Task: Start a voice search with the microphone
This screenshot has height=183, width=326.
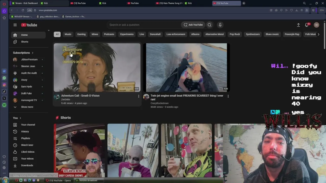Action: point(220,25)
